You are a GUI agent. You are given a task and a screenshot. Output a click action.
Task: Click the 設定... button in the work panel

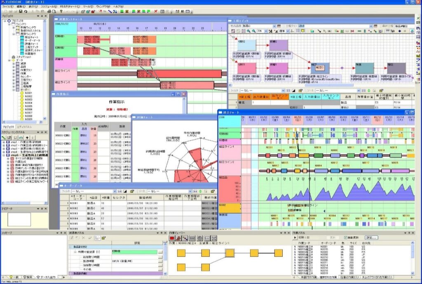(x=371, y=237)
